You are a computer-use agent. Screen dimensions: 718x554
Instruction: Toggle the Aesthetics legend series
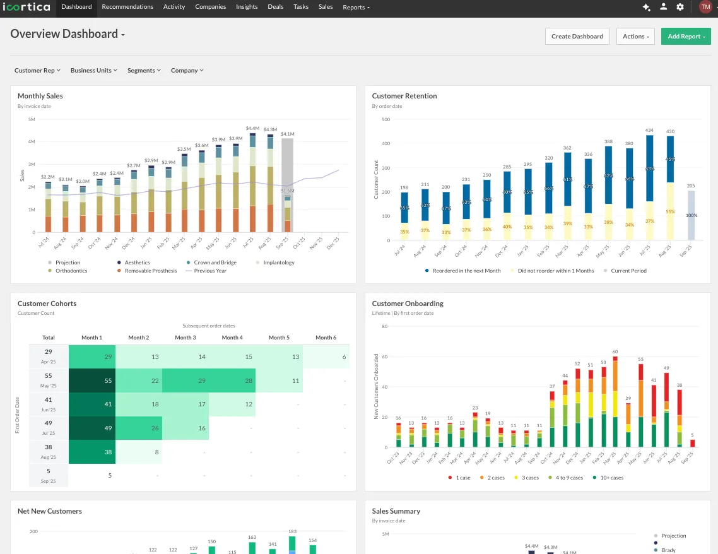pos(133,262)
